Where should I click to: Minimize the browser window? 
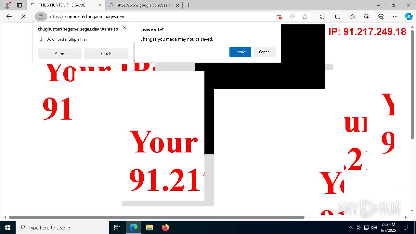pyautogui.click(x=379, y=5)
